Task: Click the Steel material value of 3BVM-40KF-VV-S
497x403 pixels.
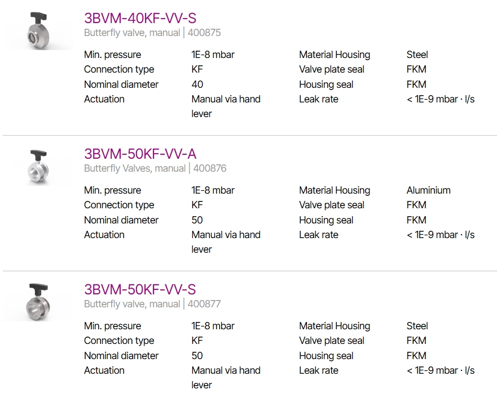Action: (417, 55)
